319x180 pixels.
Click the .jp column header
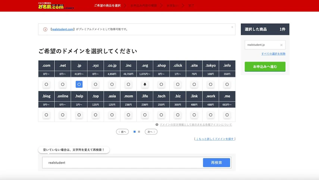(79, 65)
